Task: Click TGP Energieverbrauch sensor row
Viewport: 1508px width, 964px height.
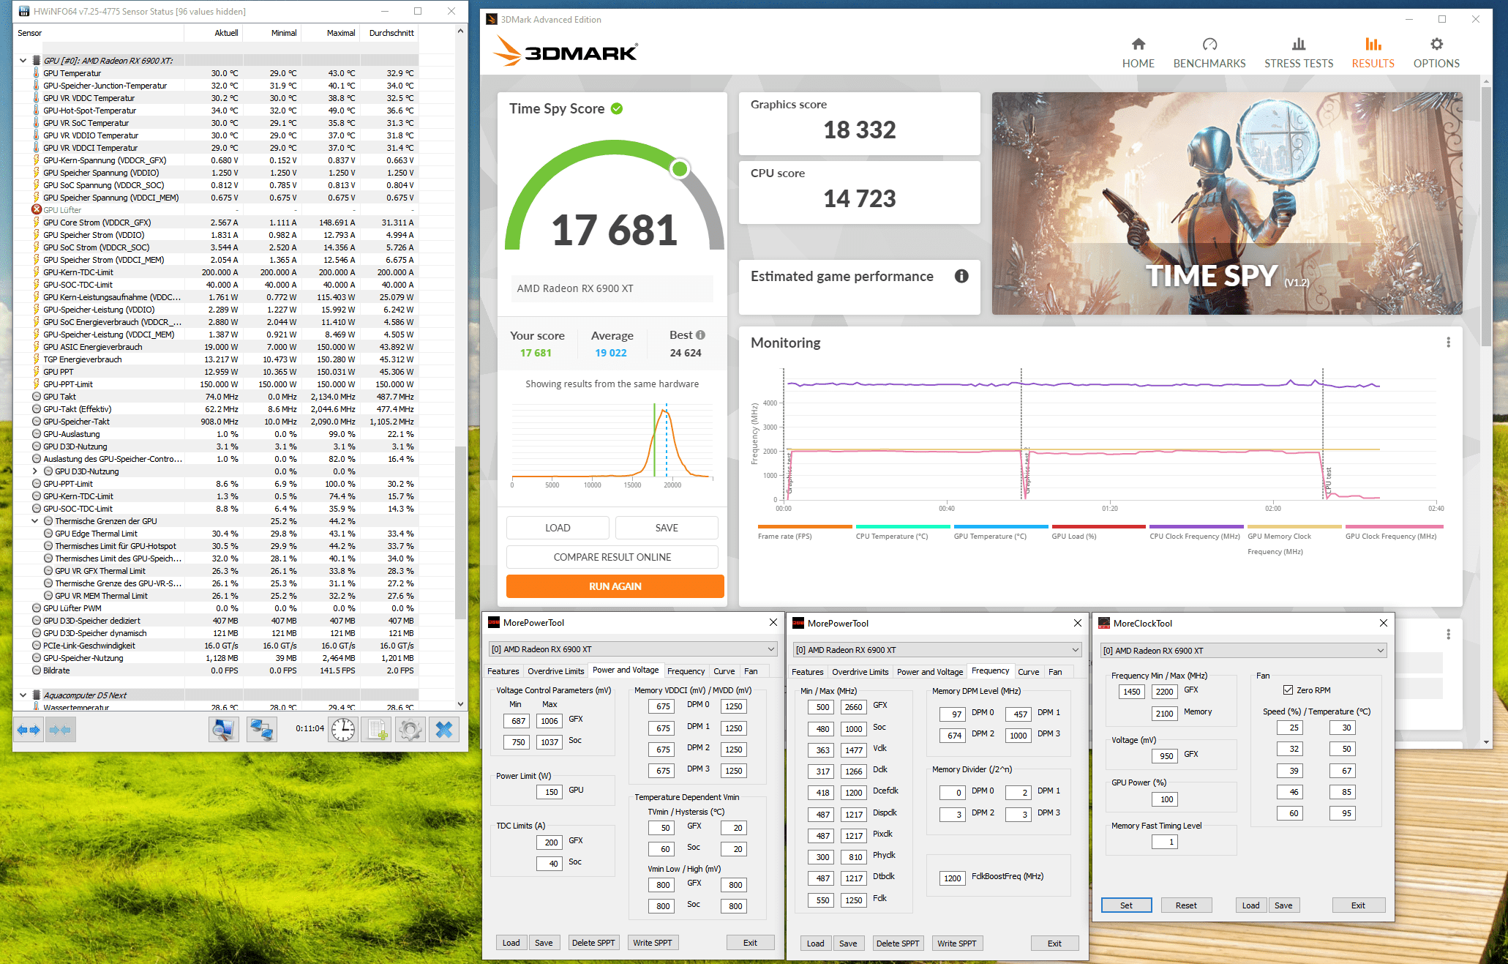Action: point(217,359)
